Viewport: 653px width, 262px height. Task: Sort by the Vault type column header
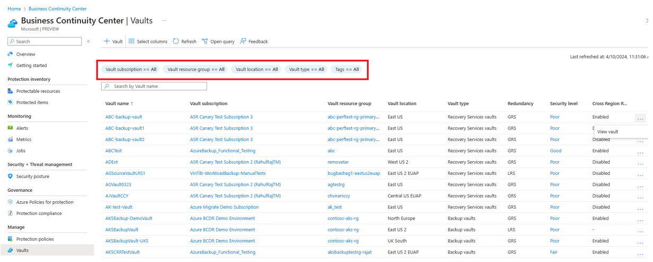(458, 104)
